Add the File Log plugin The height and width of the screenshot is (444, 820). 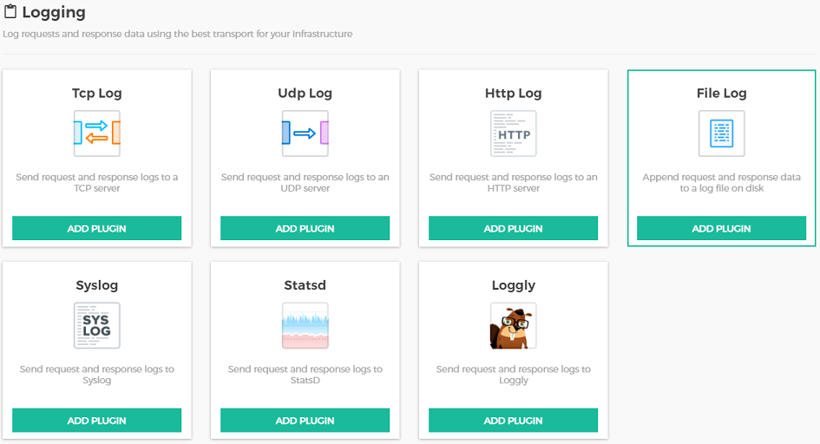point(721,228)
